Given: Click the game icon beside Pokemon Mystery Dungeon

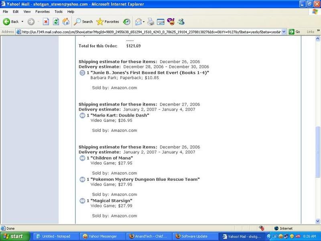Looking at the screenshot, I should tap(82, 180).
